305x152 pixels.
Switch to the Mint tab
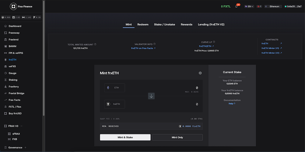(129, 24)
